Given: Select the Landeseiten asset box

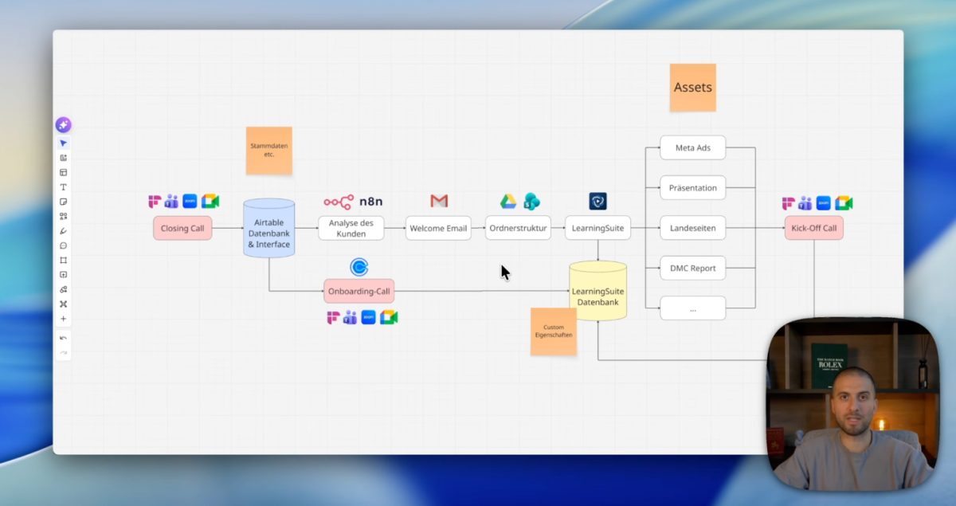Looking at the screenshot, I should click(x=692, y=228).
